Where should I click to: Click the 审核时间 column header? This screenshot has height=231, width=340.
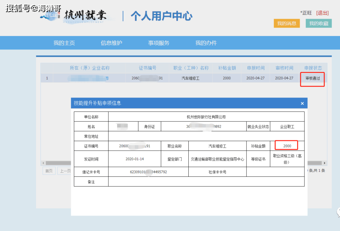point(285,68)
